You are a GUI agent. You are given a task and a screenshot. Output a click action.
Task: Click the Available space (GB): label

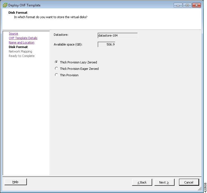click(x=68, y=45)
